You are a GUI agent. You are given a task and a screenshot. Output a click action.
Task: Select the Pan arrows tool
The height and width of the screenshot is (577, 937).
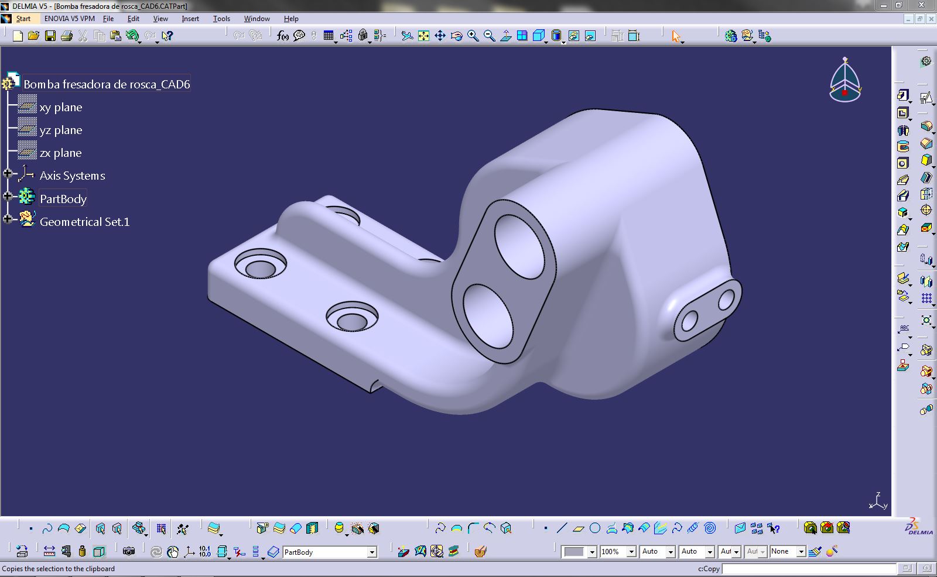(x=440, y=36)
